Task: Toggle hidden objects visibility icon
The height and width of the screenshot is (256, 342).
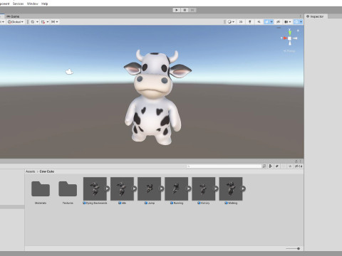Action: tap(279, 22)
